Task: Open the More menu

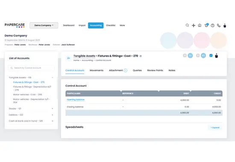Action: 122,25
